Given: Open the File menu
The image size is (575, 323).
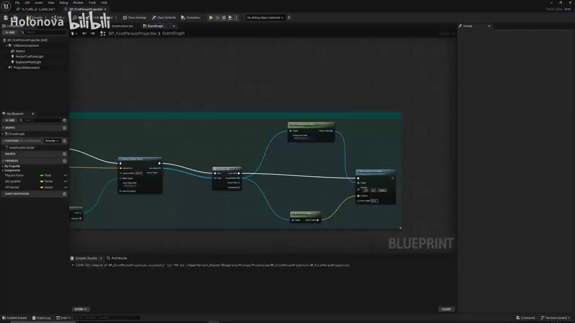Looking at the screenshot, I should coord(17,3).
